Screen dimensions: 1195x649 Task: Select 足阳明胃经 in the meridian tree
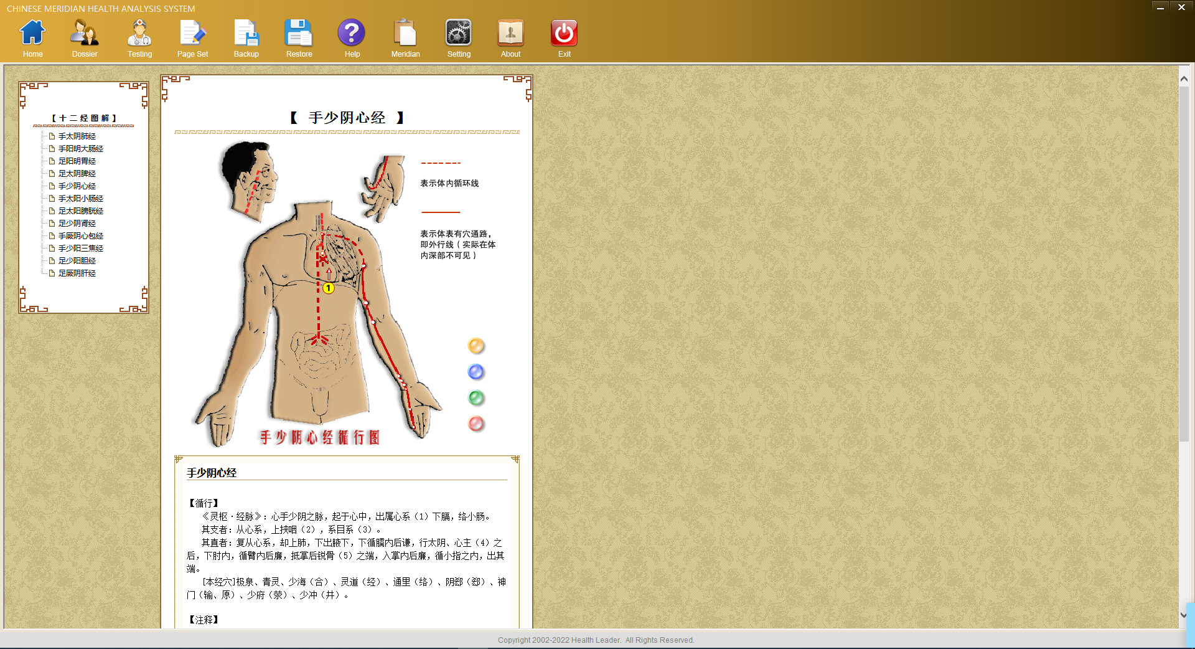pos(77,161)
